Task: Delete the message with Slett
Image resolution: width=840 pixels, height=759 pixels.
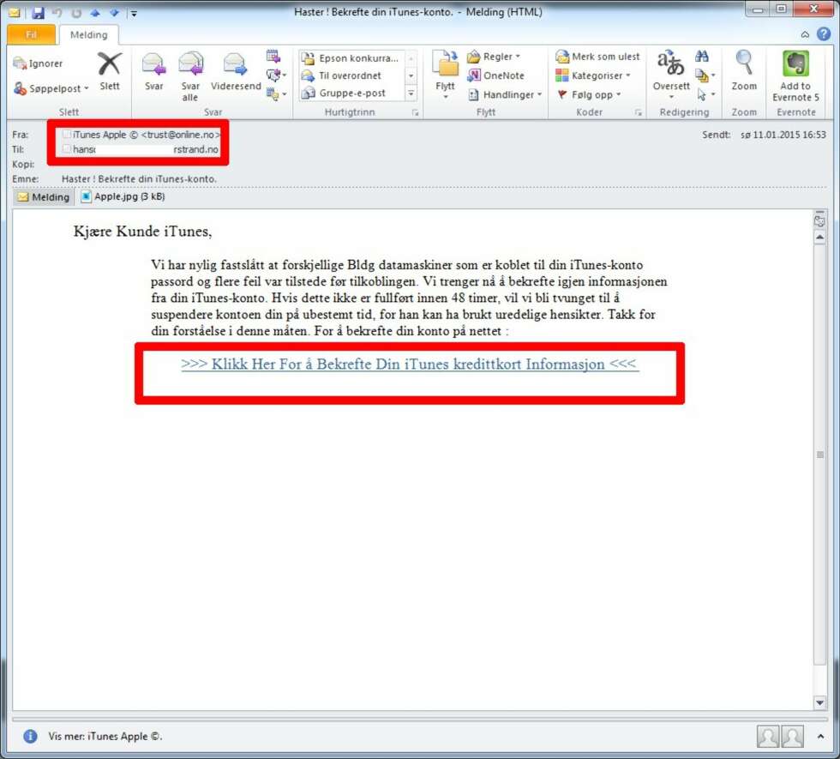Action: click(x=110, y=72)
